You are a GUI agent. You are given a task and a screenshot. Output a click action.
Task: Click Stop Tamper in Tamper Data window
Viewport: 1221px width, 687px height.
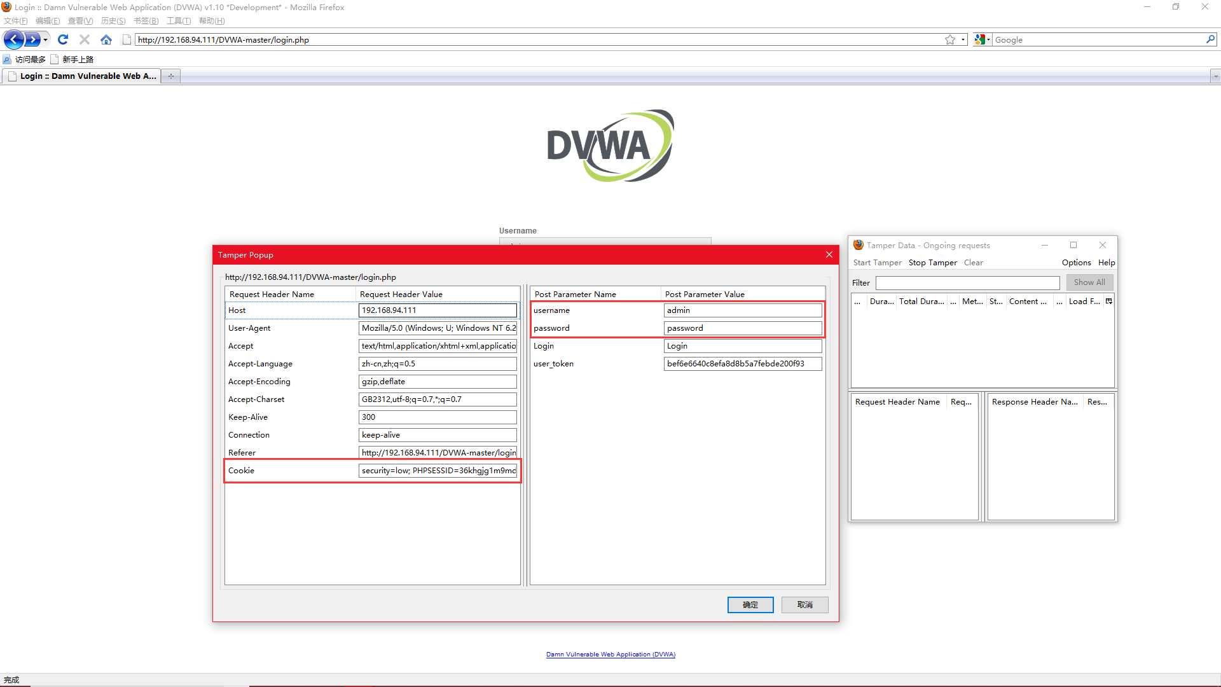pos(932,263)
